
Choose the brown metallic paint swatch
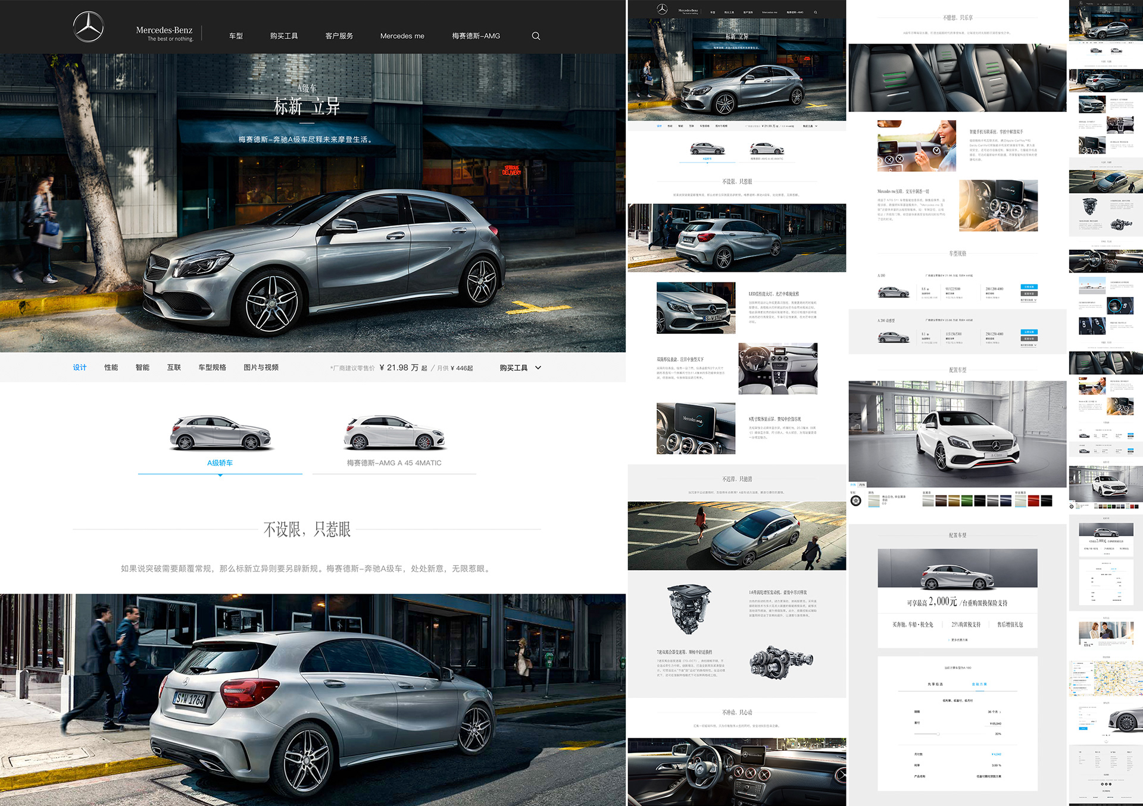click(941, 501)
